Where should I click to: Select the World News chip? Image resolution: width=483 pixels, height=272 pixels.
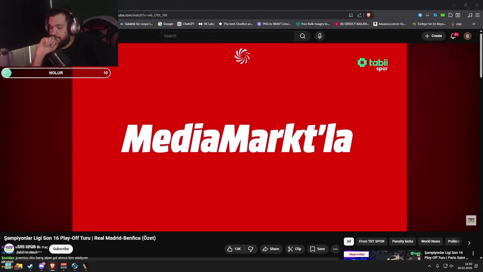(431, 241)
